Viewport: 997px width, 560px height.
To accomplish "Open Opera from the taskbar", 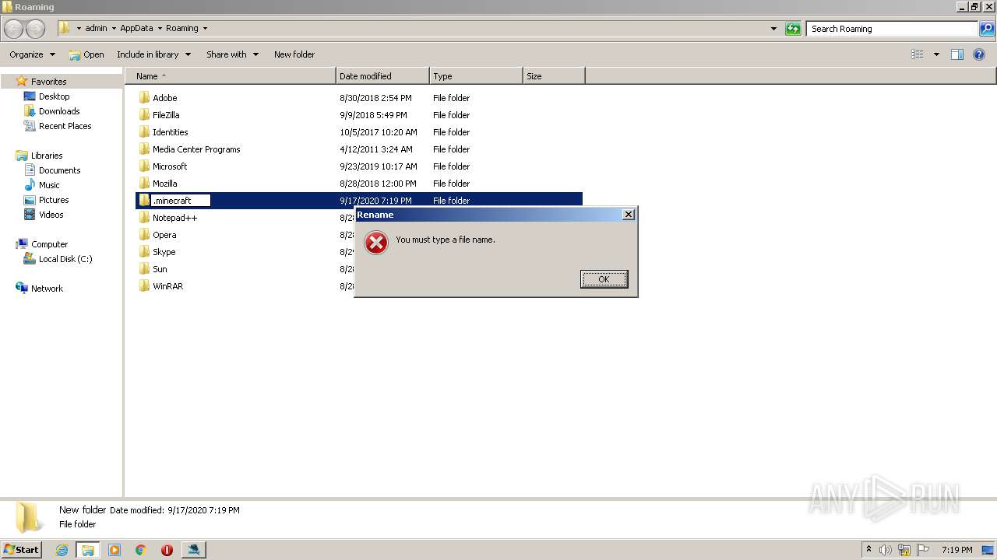I will (x=167, y=550).
